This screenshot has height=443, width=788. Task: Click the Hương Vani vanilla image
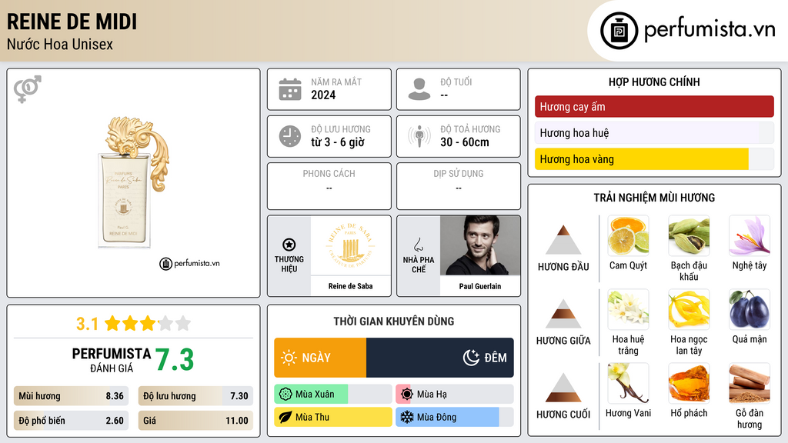[x=628, y=383]
